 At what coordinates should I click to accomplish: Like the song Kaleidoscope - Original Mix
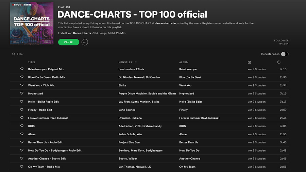(x=22, y=69)
